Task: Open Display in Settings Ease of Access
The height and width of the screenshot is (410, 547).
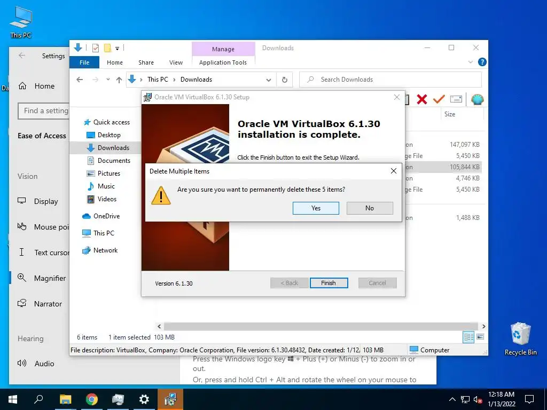Action: point(38,201)
